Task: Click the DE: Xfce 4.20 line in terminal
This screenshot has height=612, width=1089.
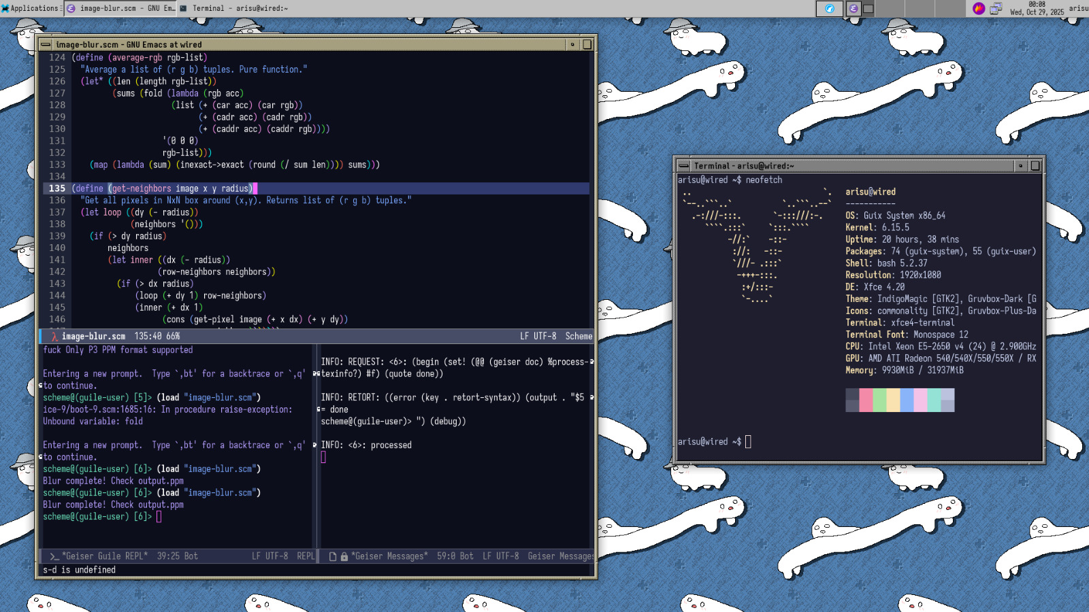Action: (875, 287)
